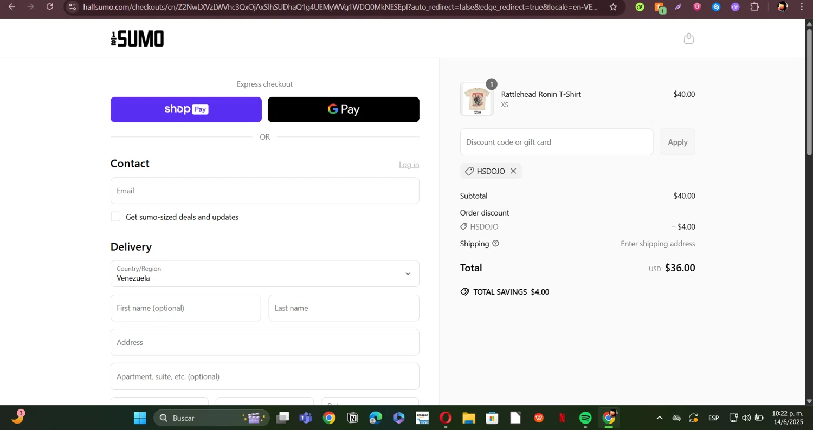Click the HSDOJO discount tag chip
This screenshot has height=430, width=813.
pos(491,171)
